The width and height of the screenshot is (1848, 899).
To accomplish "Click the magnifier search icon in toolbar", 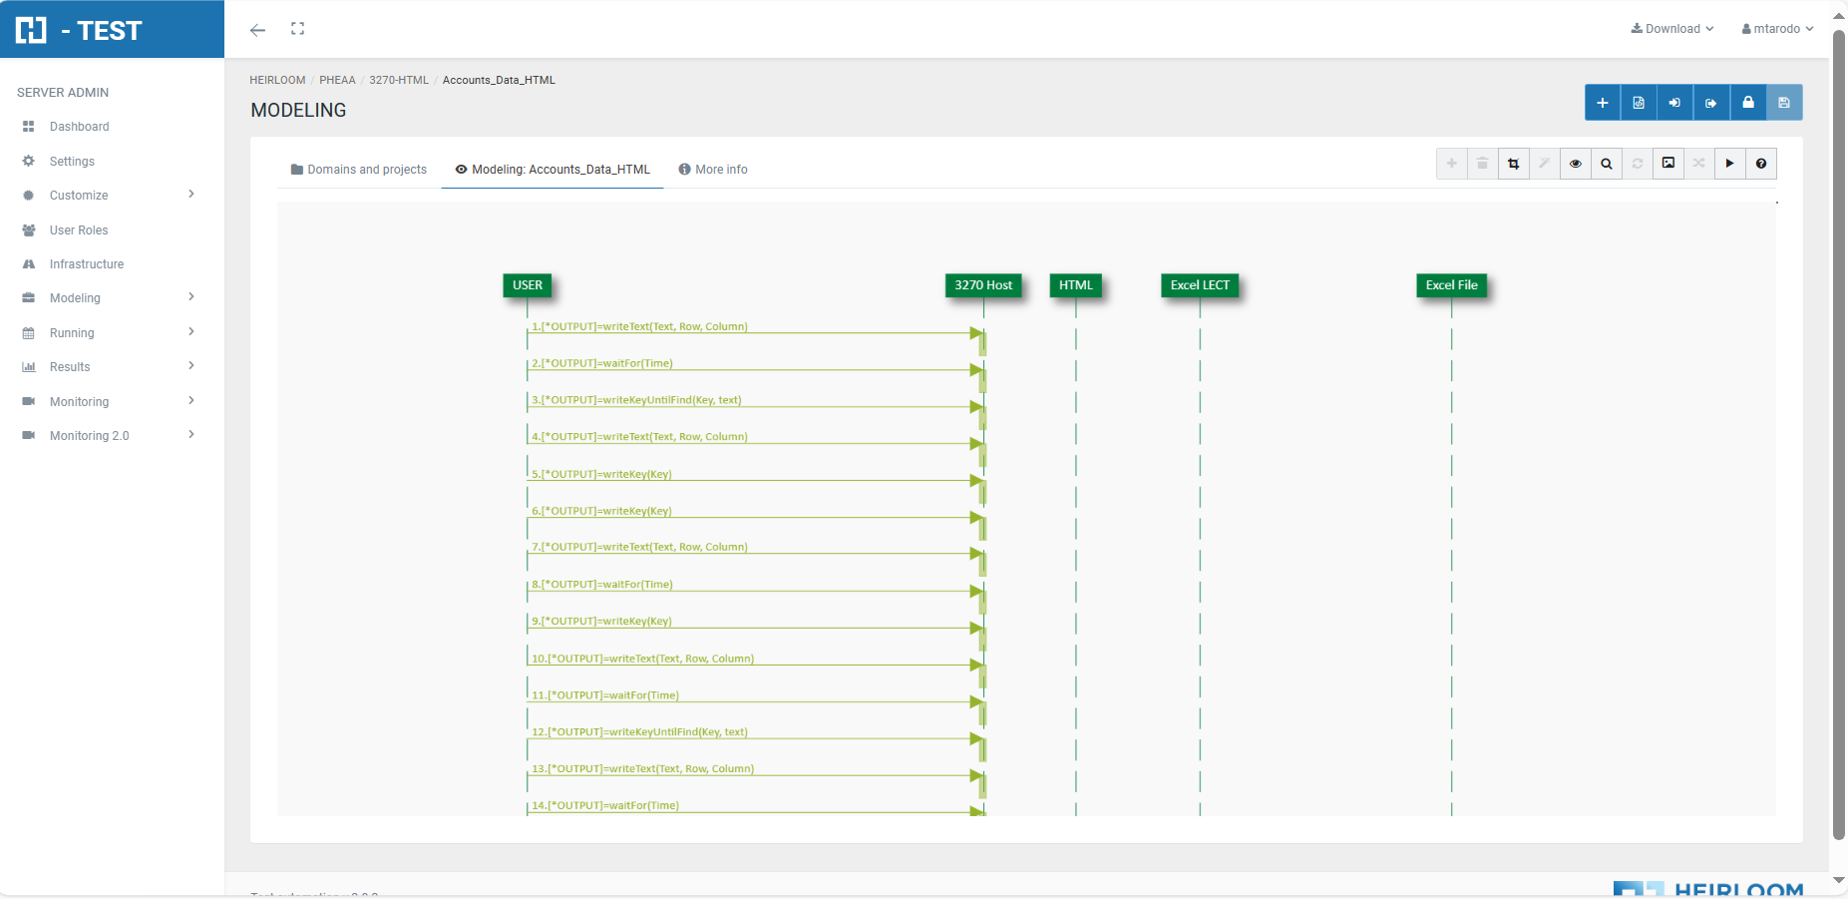I will [x=1606, y=164].
